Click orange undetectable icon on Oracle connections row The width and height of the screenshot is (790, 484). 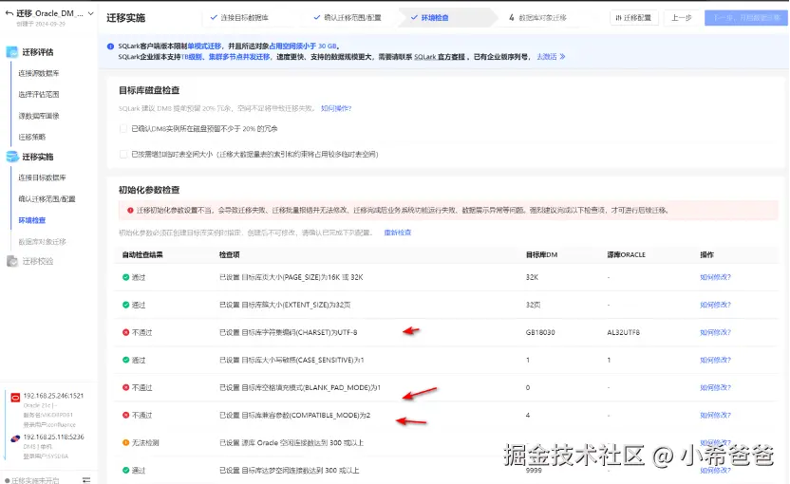[x=126, y=442]
